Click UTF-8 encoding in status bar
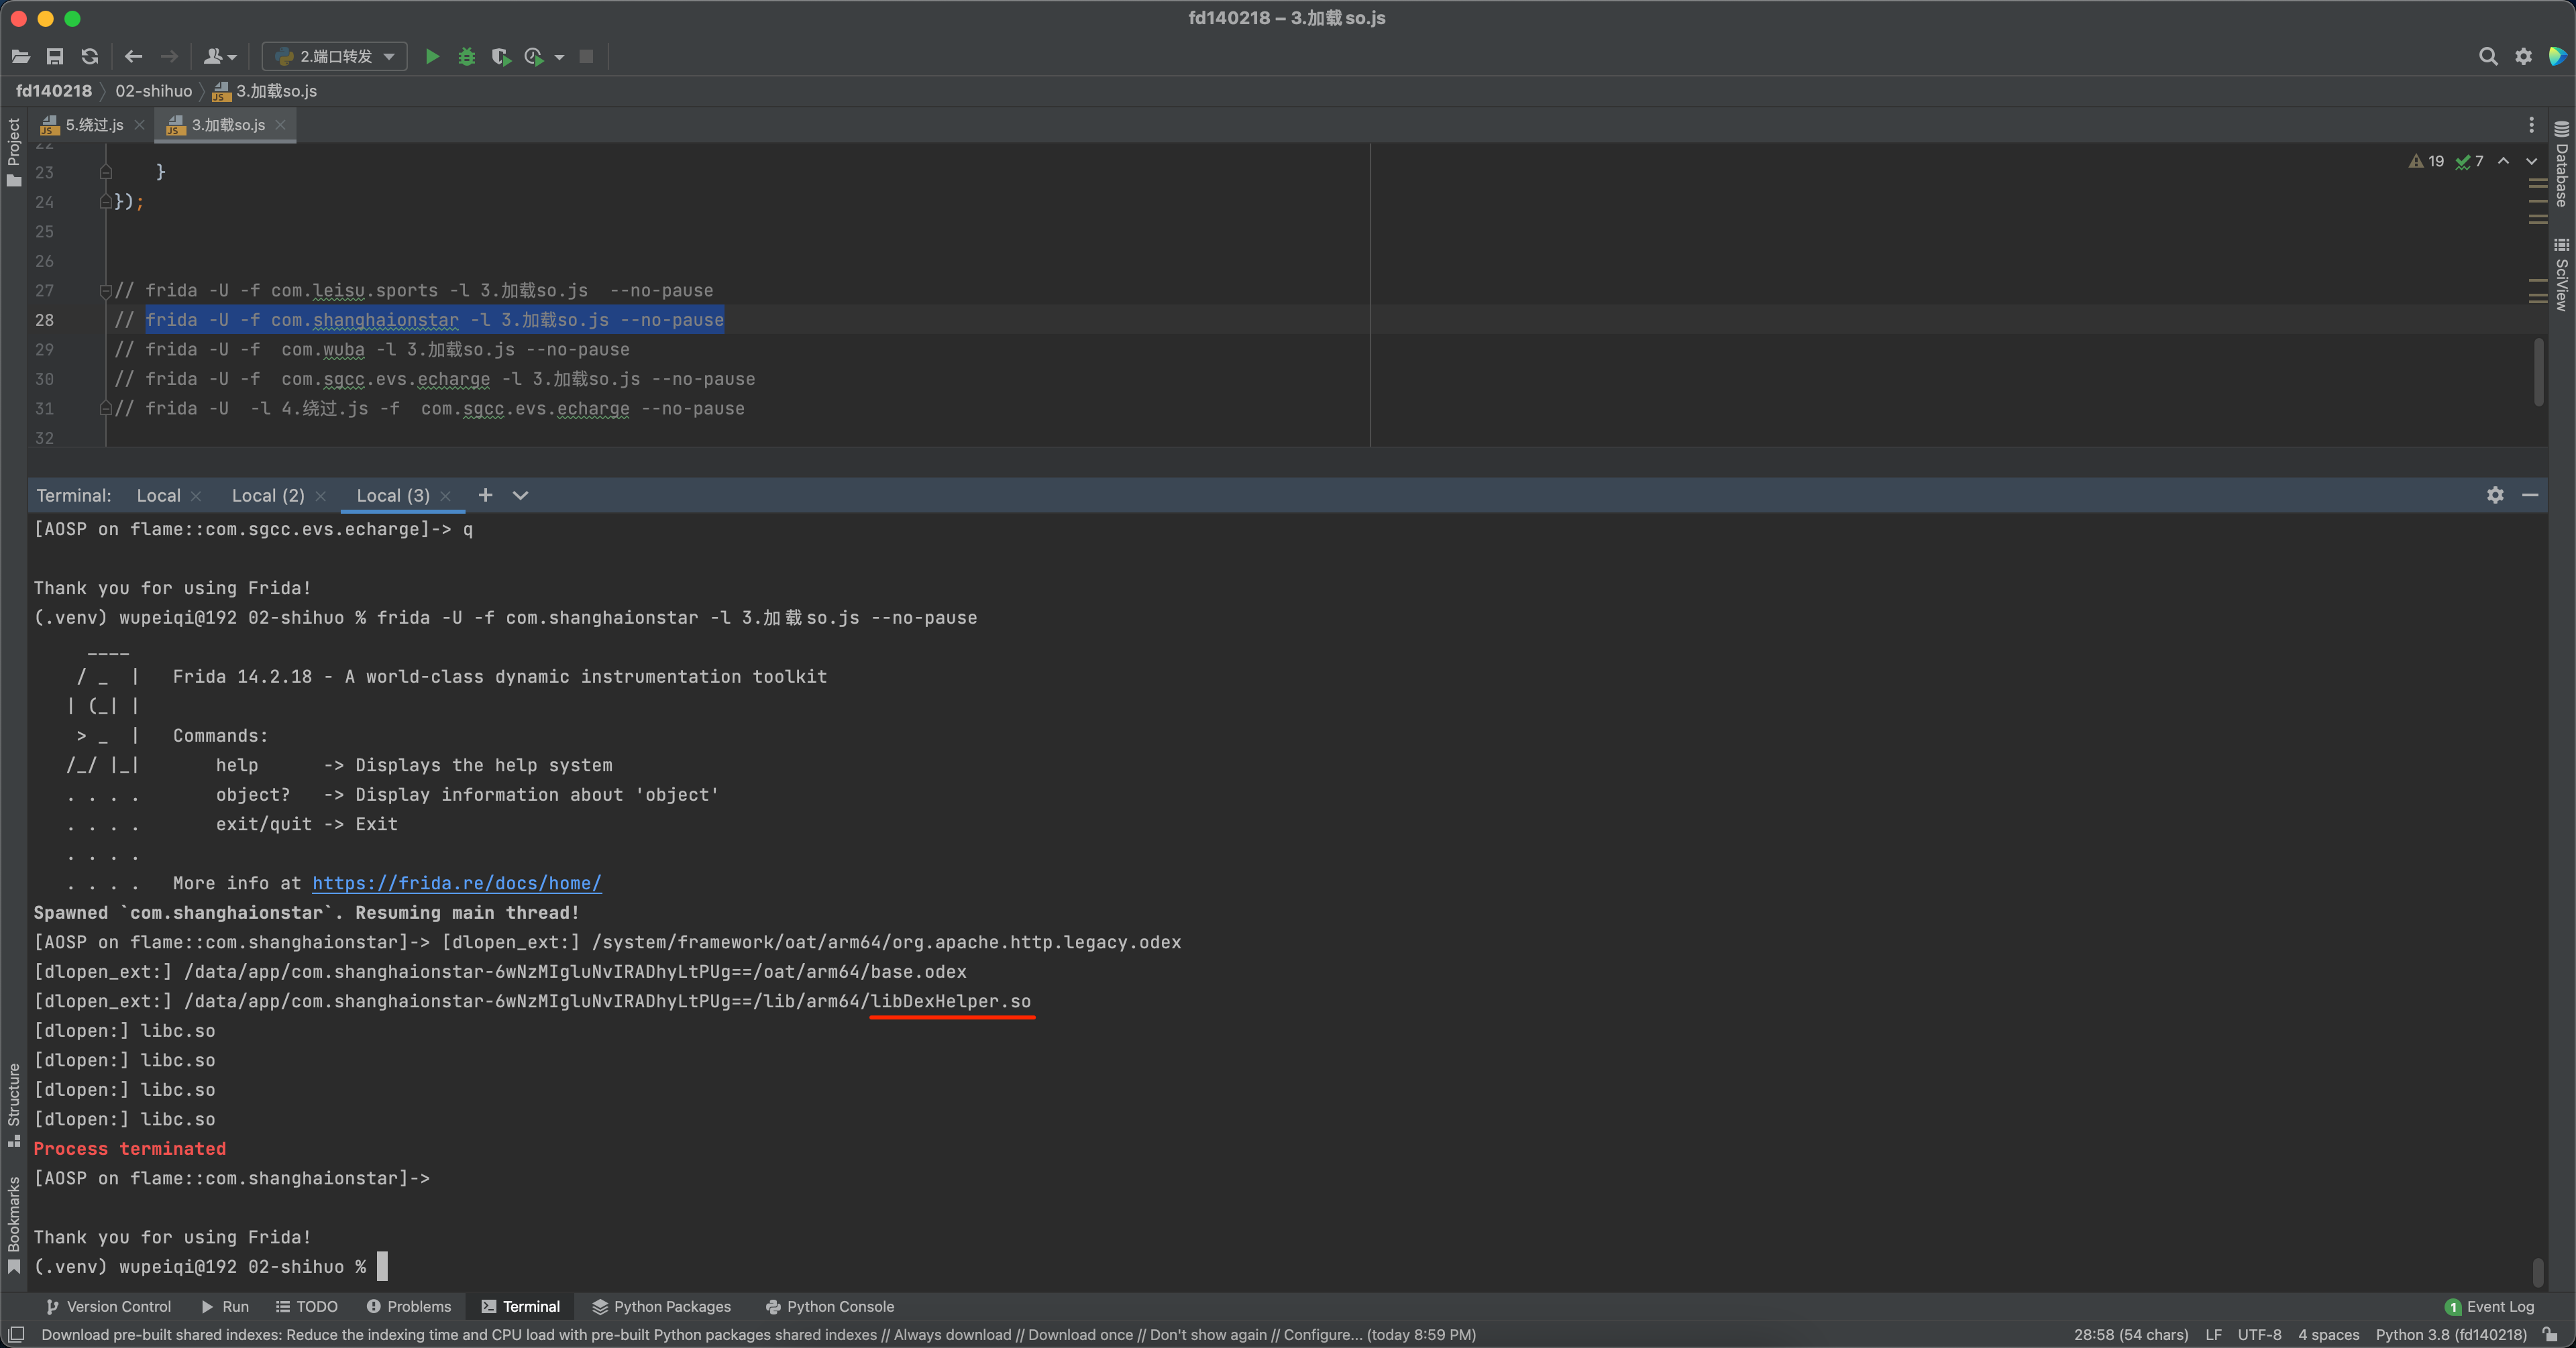 click(2259, 1334)
